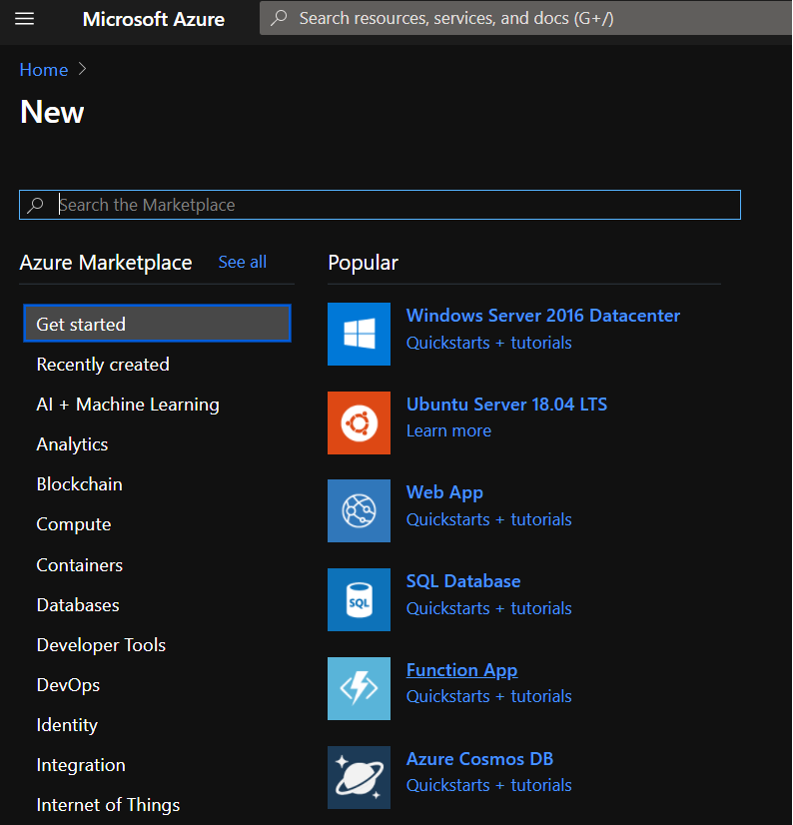Click the Windows Server 2016 Datacenter icon
Viewport: 793px width, 825px height.
[359, 334]
